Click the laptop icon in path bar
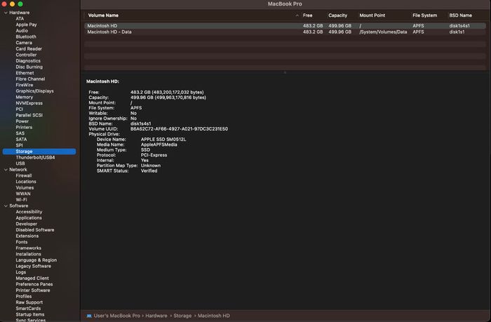 pyautogui.click(x=89, y=316)
